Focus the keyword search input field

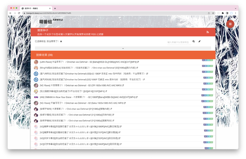coord(179,42)
